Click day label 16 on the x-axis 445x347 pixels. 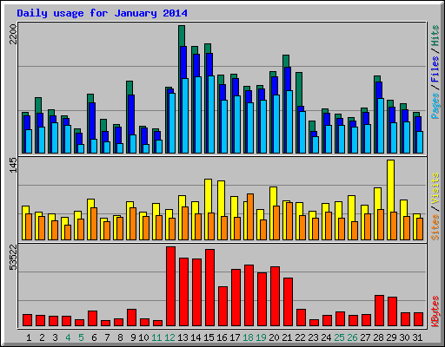pyautogui.click(x=222, y=337)
